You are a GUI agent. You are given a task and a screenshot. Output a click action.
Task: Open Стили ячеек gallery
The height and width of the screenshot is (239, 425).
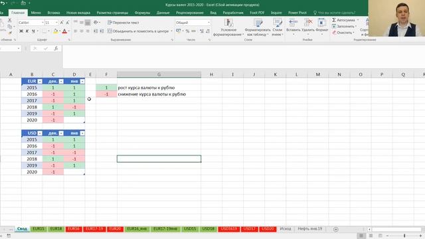pos(278,27)
